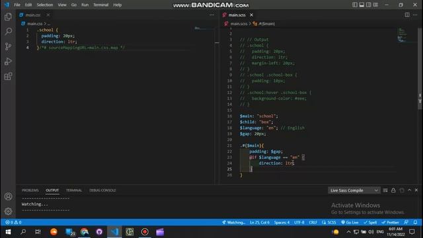Viewport: 423px width, 238px height.
Task: Open Bandicam recorder taskbar icon
Action: click(145, 232)
